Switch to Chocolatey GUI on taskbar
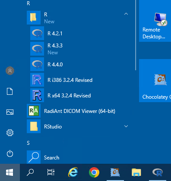The image size is (171, 181). (115, 172)
